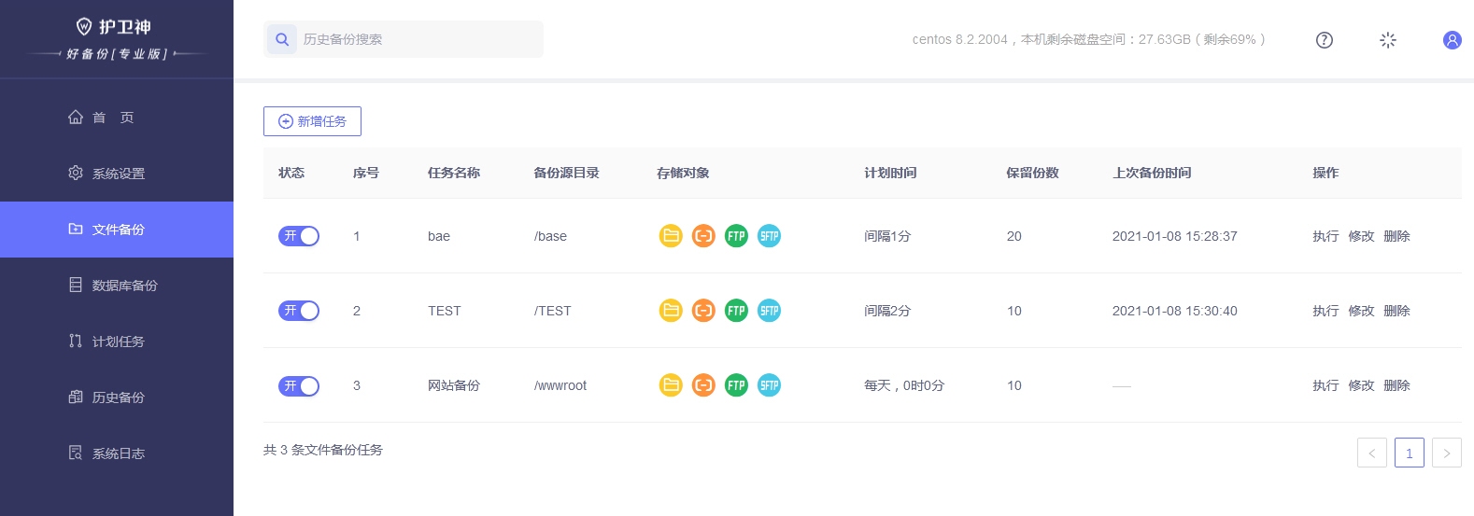Select page 1 in pagination
The width and height of the screenshot is (1474, 516).
tap(1410, 453)
